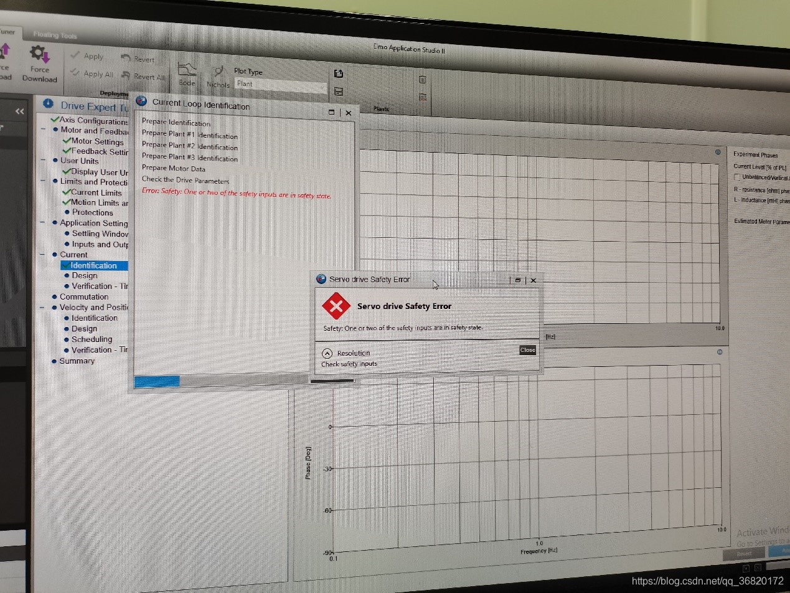Click 'Prepare Plant #2 Identification' log line

click(x=190, y=146)
